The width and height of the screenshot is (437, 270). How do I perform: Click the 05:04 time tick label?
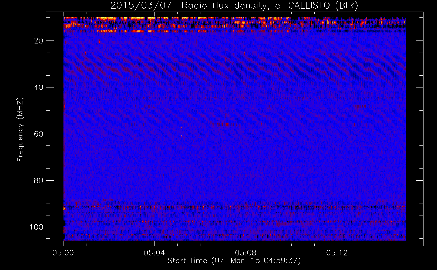click(x=154, y=253)
